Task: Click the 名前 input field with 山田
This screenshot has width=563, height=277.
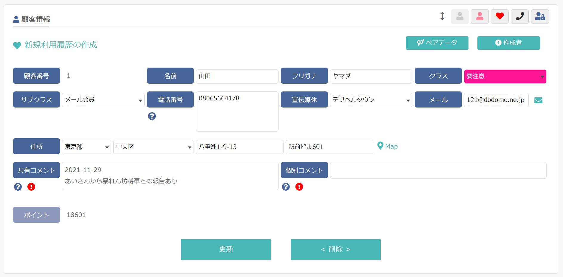Action: 237,77
